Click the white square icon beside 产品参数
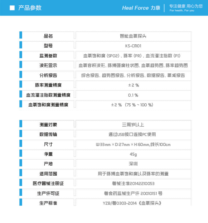Screen dimensions: 208x223 [12, 8]
